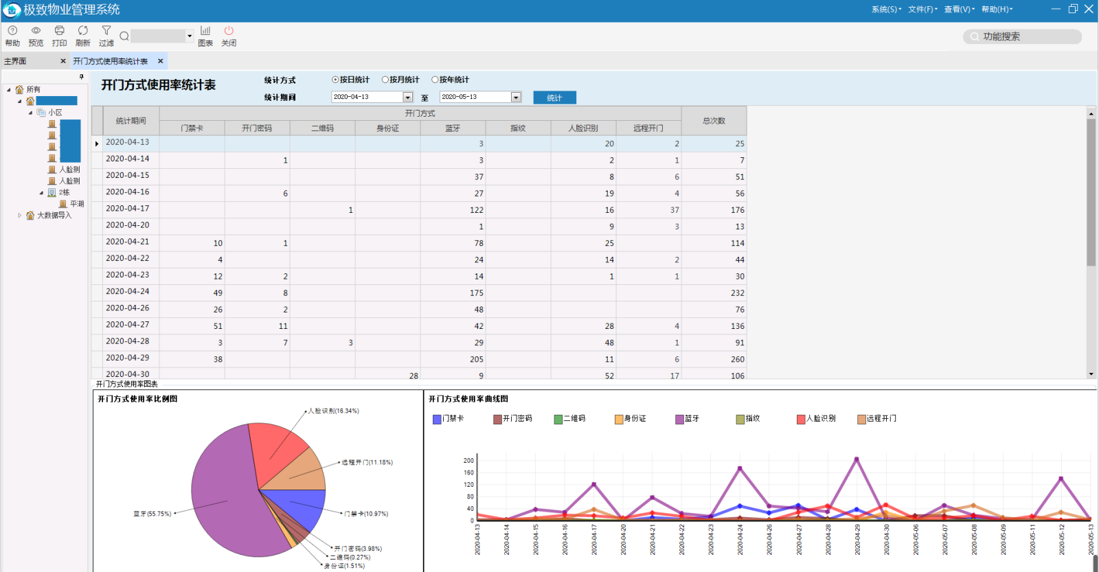The width and height of the screenshot is (1099, 572).
Task: Click the 开门密码 legend color swatch
Action: (x=497, y=419)
